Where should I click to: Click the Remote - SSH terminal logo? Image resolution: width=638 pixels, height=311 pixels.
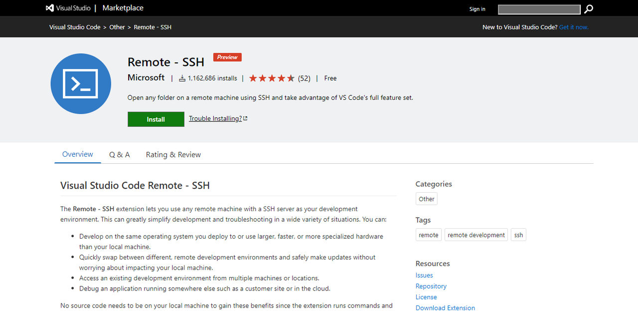tap(81, 84)
